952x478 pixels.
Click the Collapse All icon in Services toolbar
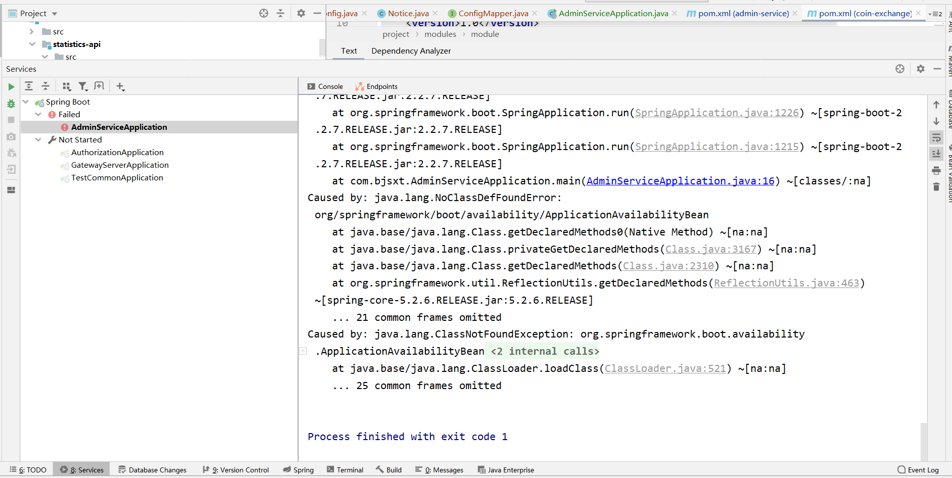tap(45, 86)
